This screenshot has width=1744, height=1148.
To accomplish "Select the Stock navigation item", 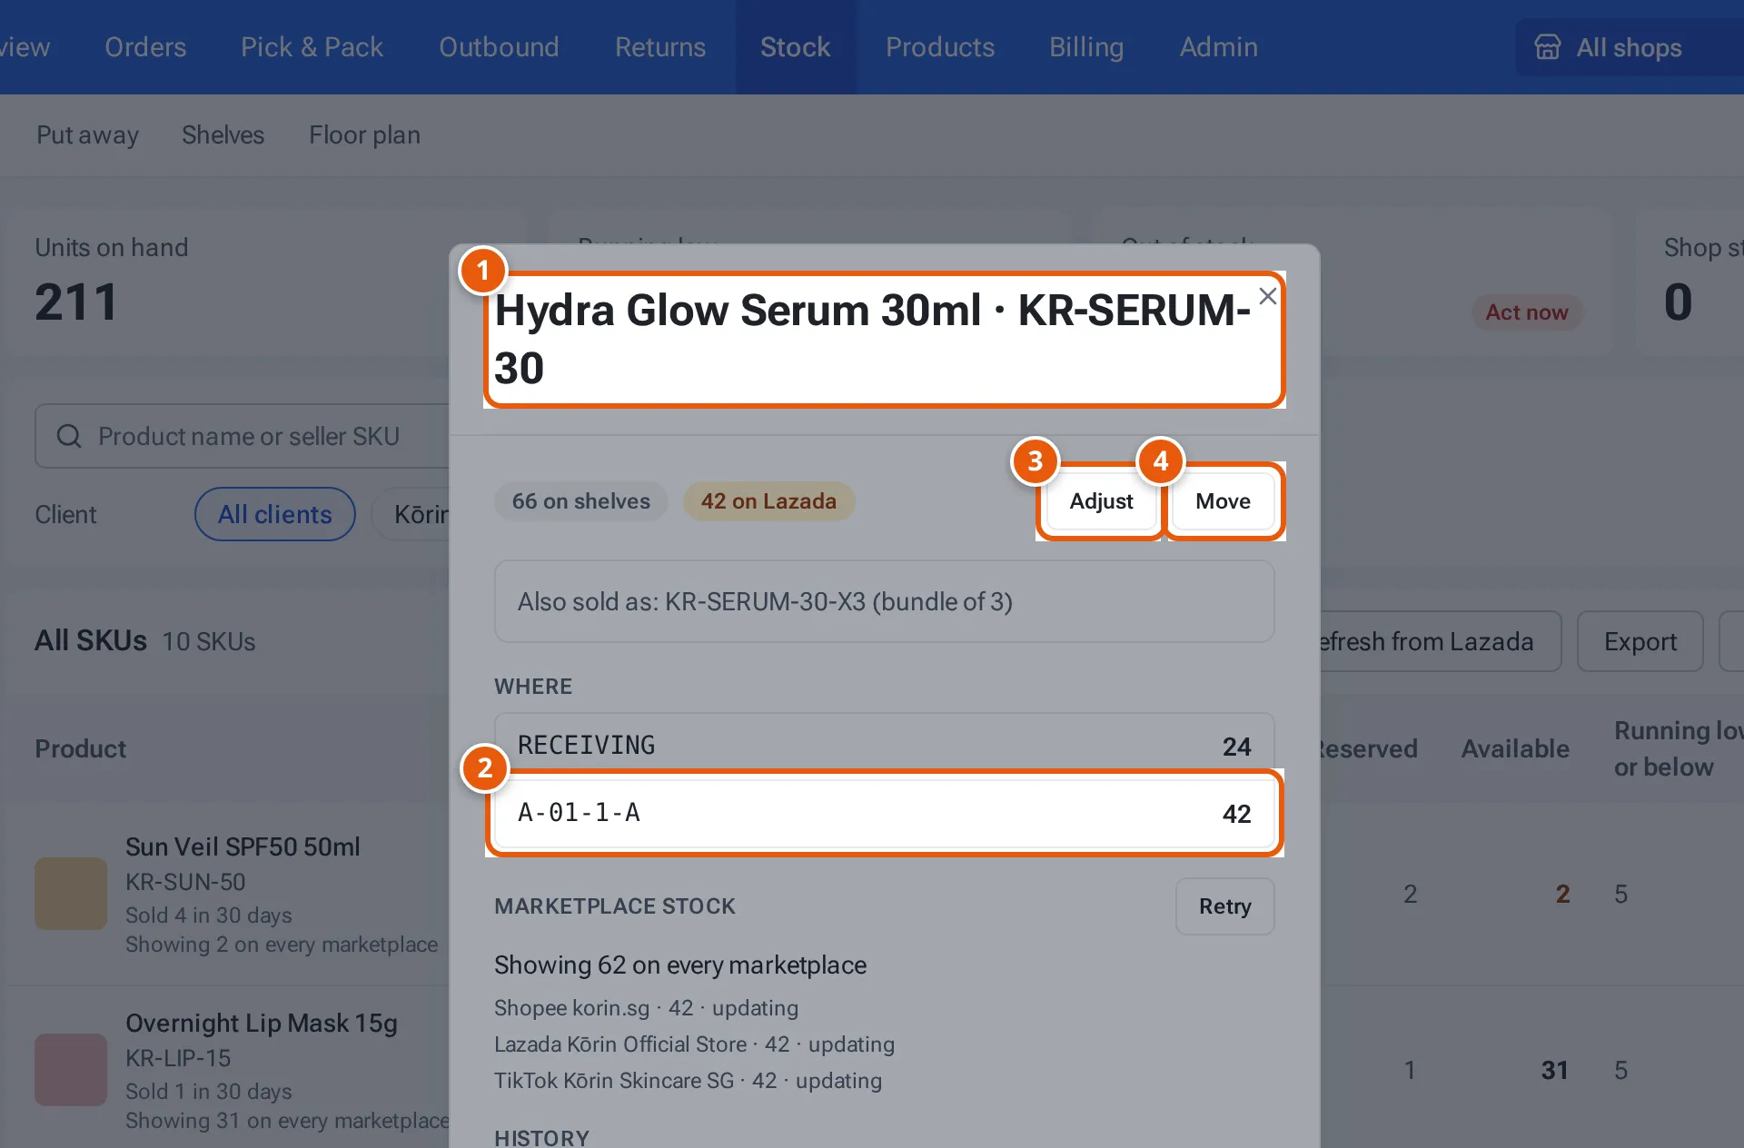I will point(795,47).
